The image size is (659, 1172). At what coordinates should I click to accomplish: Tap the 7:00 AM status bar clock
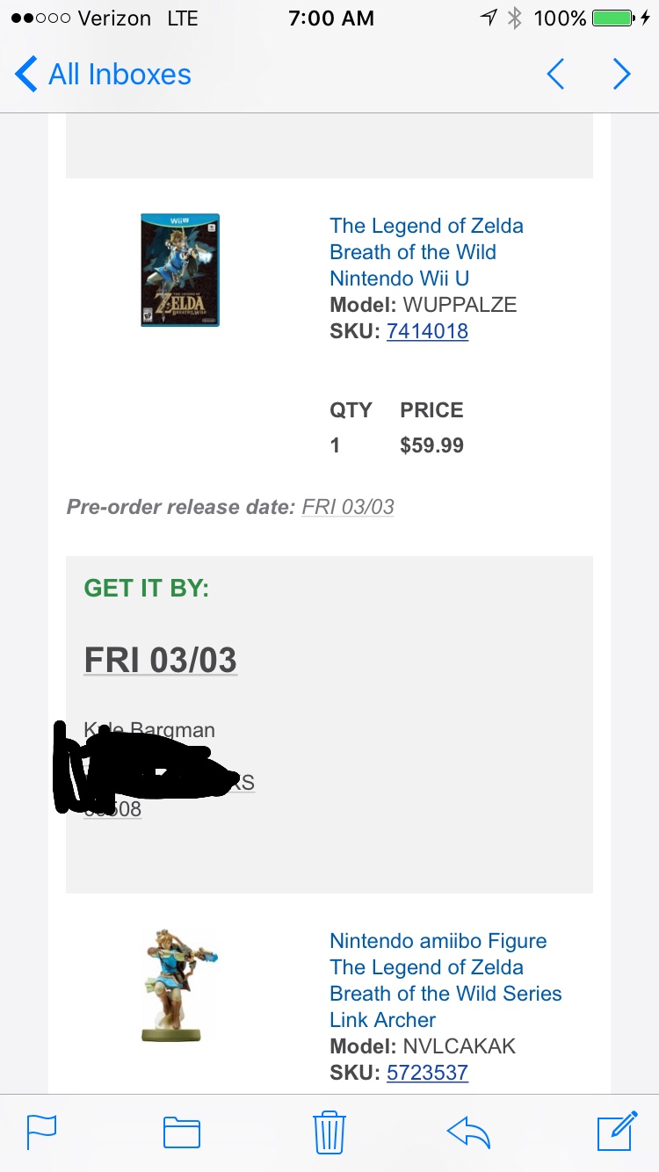pyautogui.click(x=329, y=18)
